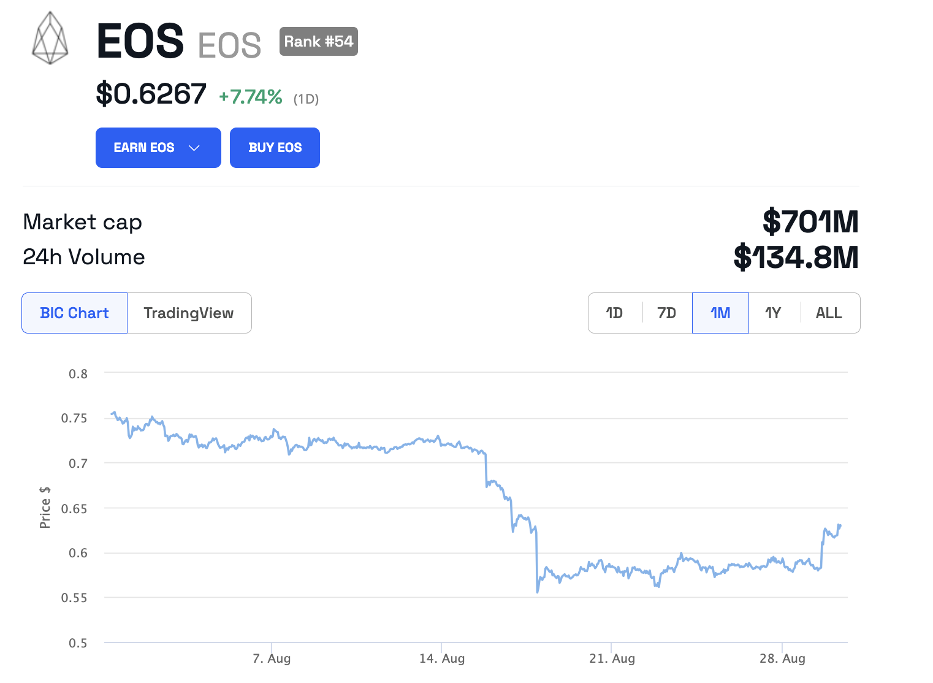The image size is (933, 683).
Task: Click the $134.8M volume figure
Action: [797, 258]
